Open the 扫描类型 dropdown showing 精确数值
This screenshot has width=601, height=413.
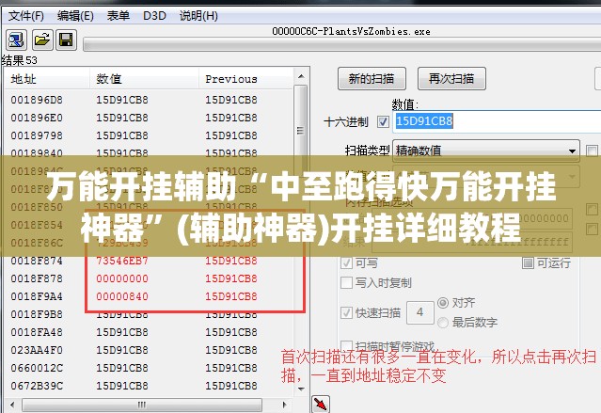pos(486,151)
